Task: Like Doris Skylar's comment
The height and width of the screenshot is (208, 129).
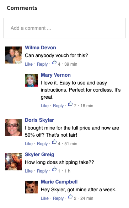Action: 29,144
